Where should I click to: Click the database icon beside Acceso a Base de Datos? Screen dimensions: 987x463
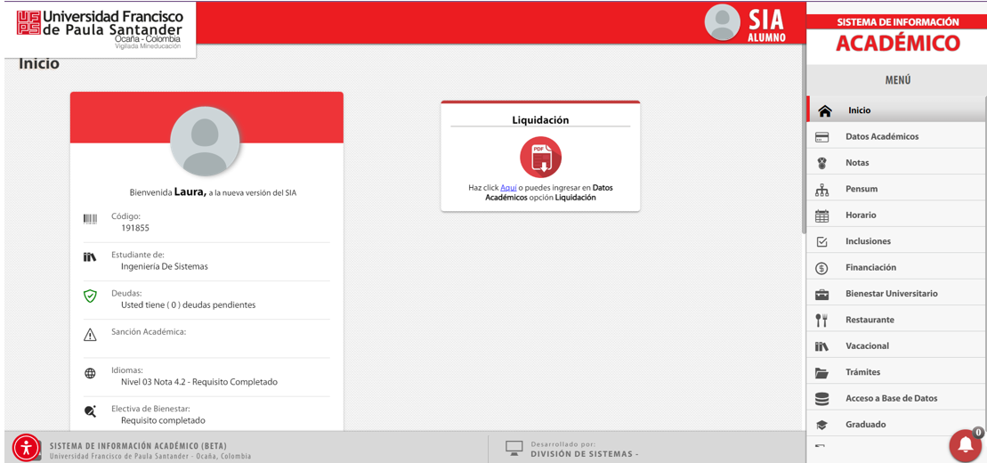click(821, 399)
